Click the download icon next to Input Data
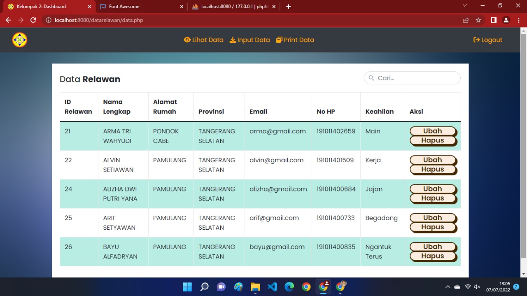 tap(233, 40)
